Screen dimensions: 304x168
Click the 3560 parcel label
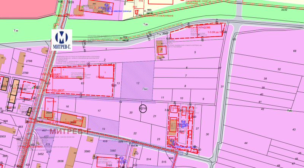click(87, 151)
